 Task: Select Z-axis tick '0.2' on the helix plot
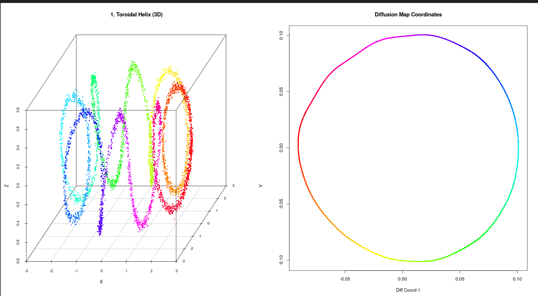pyautogui.click(x=18, y=167)
